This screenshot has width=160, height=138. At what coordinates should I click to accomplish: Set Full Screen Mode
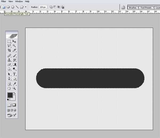tap(15, 110)
